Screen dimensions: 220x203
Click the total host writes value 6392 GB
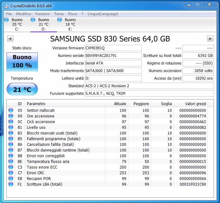pos(198,56)
